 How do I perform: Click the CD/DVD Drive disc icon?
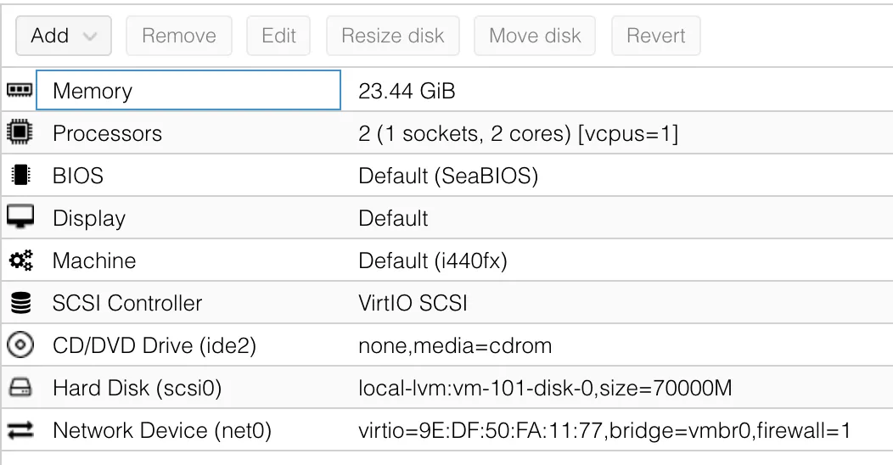[19, 345]
